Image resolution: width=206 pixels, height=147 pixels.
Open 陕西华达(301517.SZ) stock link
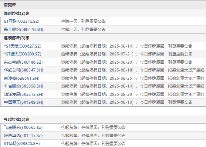(23, 135)
